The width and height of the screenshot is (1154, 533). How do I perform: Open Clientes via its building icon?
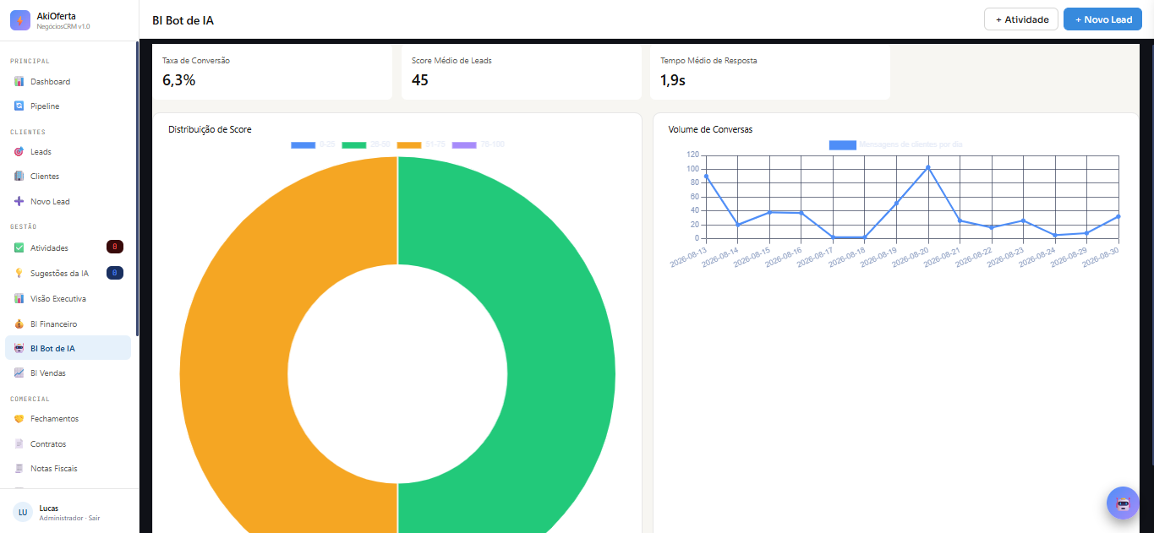click(x=19, y=177)
